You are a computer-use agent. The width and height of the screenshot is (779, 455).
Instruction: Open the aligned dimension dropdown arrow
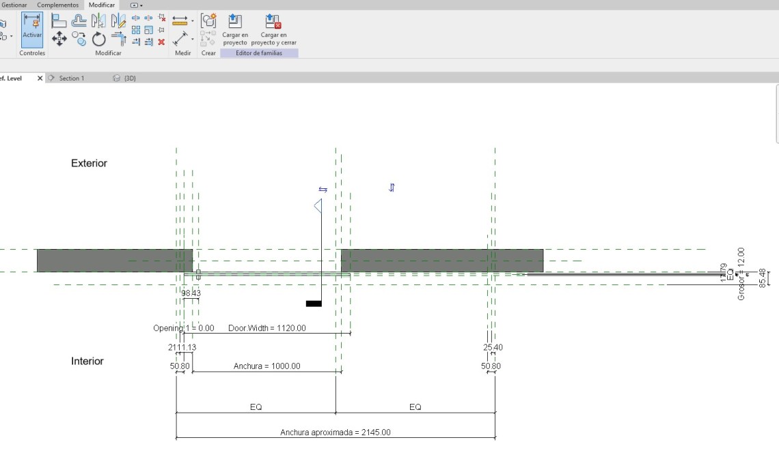(193, 39)
